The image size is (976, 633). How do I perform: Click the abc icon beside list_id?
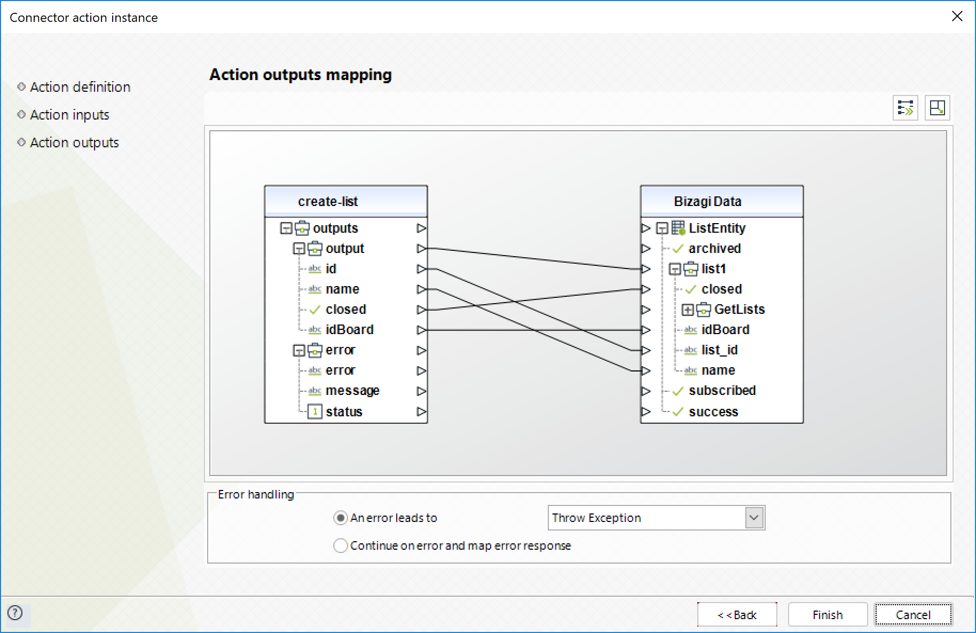coord(691,350)
